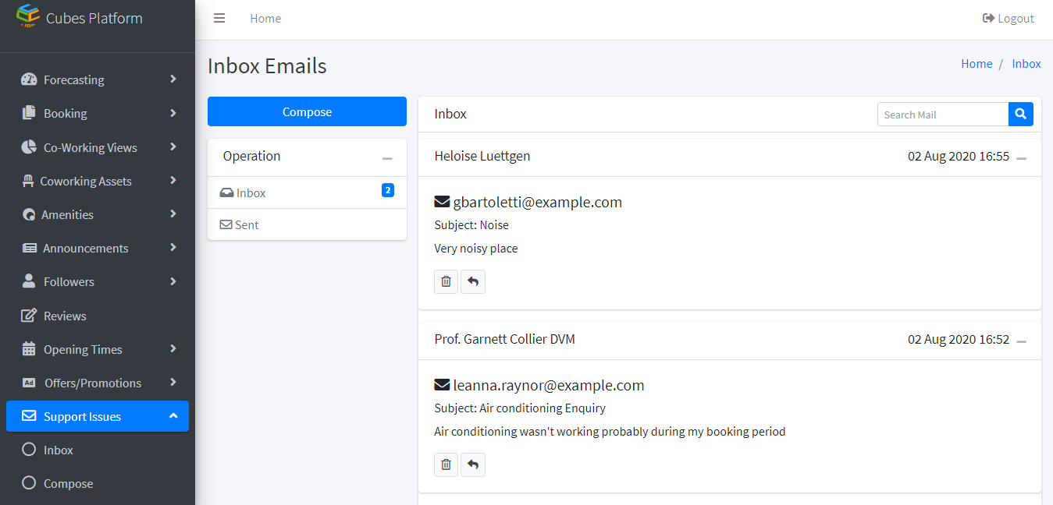
Task: Click the hamburger menu icon in header
Action: coord(219,18)
